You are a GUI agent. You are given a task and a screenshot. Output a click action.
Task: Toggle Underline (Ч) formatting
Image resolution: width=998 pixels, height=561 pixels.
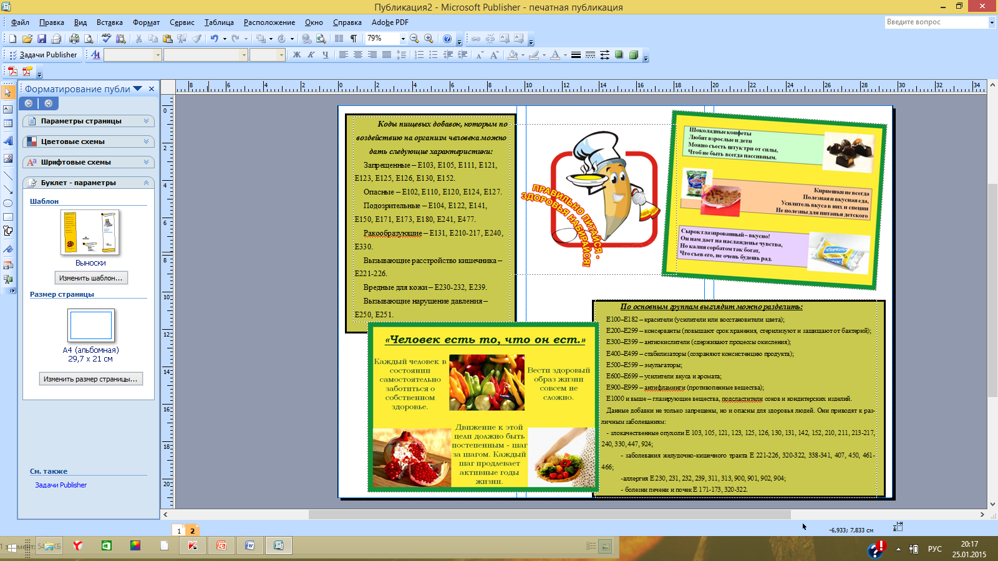[x=325, y=55]
